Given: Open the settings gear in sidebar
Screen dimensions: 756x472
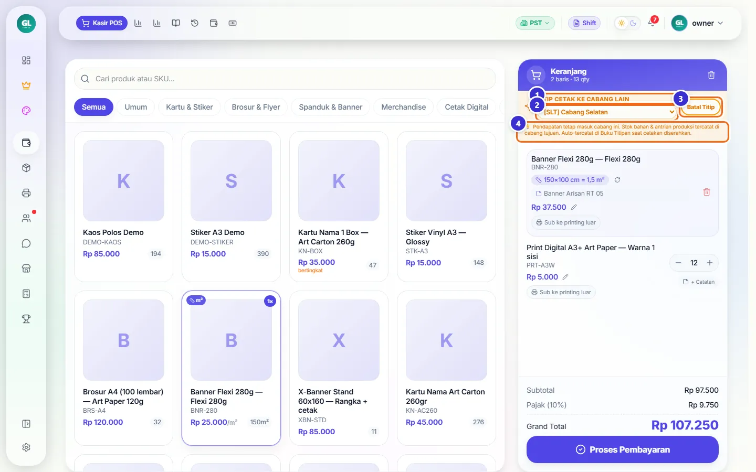Looking at the screenshot, I should click(26, 447).
